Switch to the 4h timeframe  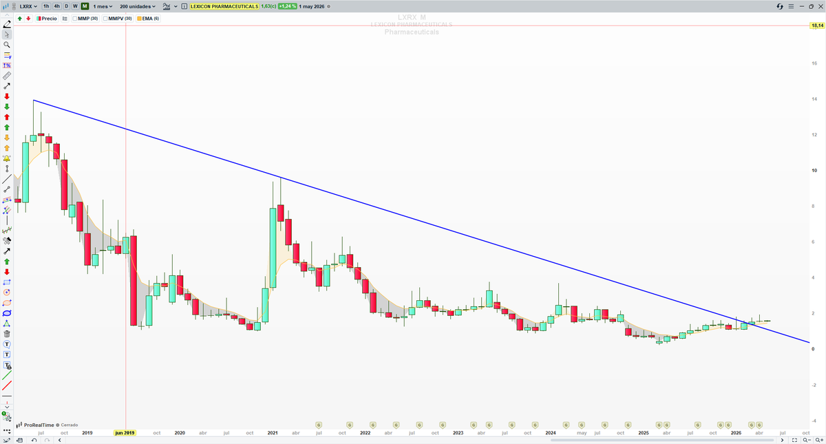[56, 6]
